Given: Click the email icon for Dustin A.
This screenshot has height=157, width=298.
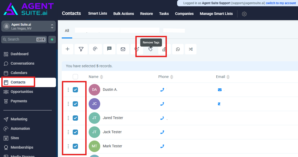Looking at the screenshot, I should coord(220,90).
